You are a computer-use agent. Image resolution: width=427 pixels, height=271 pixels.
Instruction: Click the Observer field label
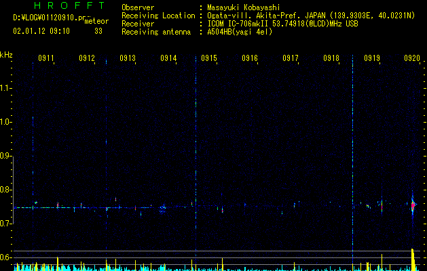[138, 7]
